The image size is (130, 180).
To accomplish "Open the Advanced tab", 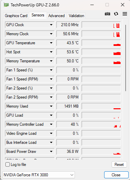I will point(56,16).
